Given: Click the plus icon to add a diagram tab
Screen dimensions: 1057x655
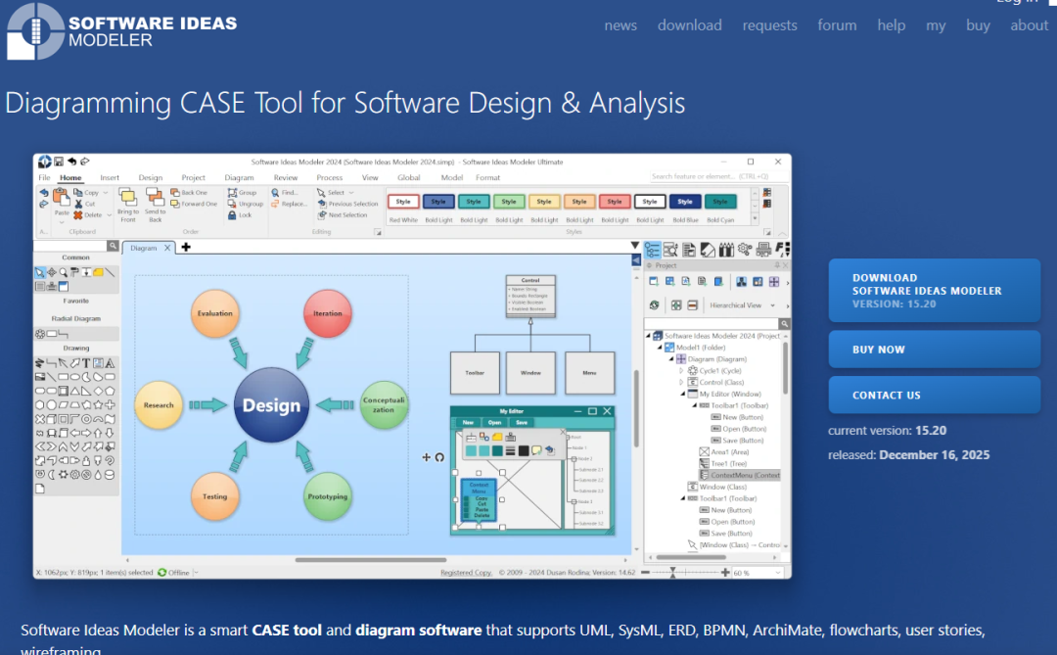Looking at the screenshot, I should pyautogui.click(x=186, y=247).
